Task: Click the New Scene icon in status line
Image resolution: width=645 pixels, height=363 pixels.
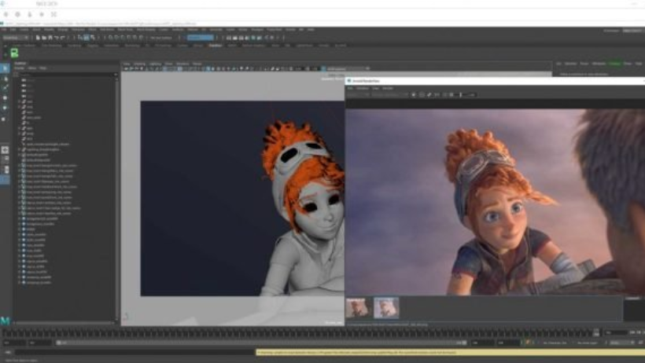Action: point(38,38)
